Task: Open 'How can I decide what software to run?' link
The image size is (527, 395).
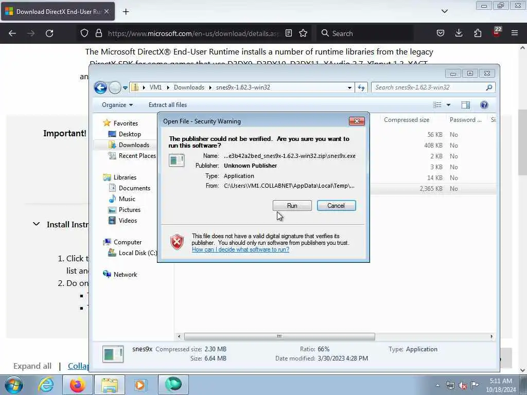Action: [x=240, y=249]
